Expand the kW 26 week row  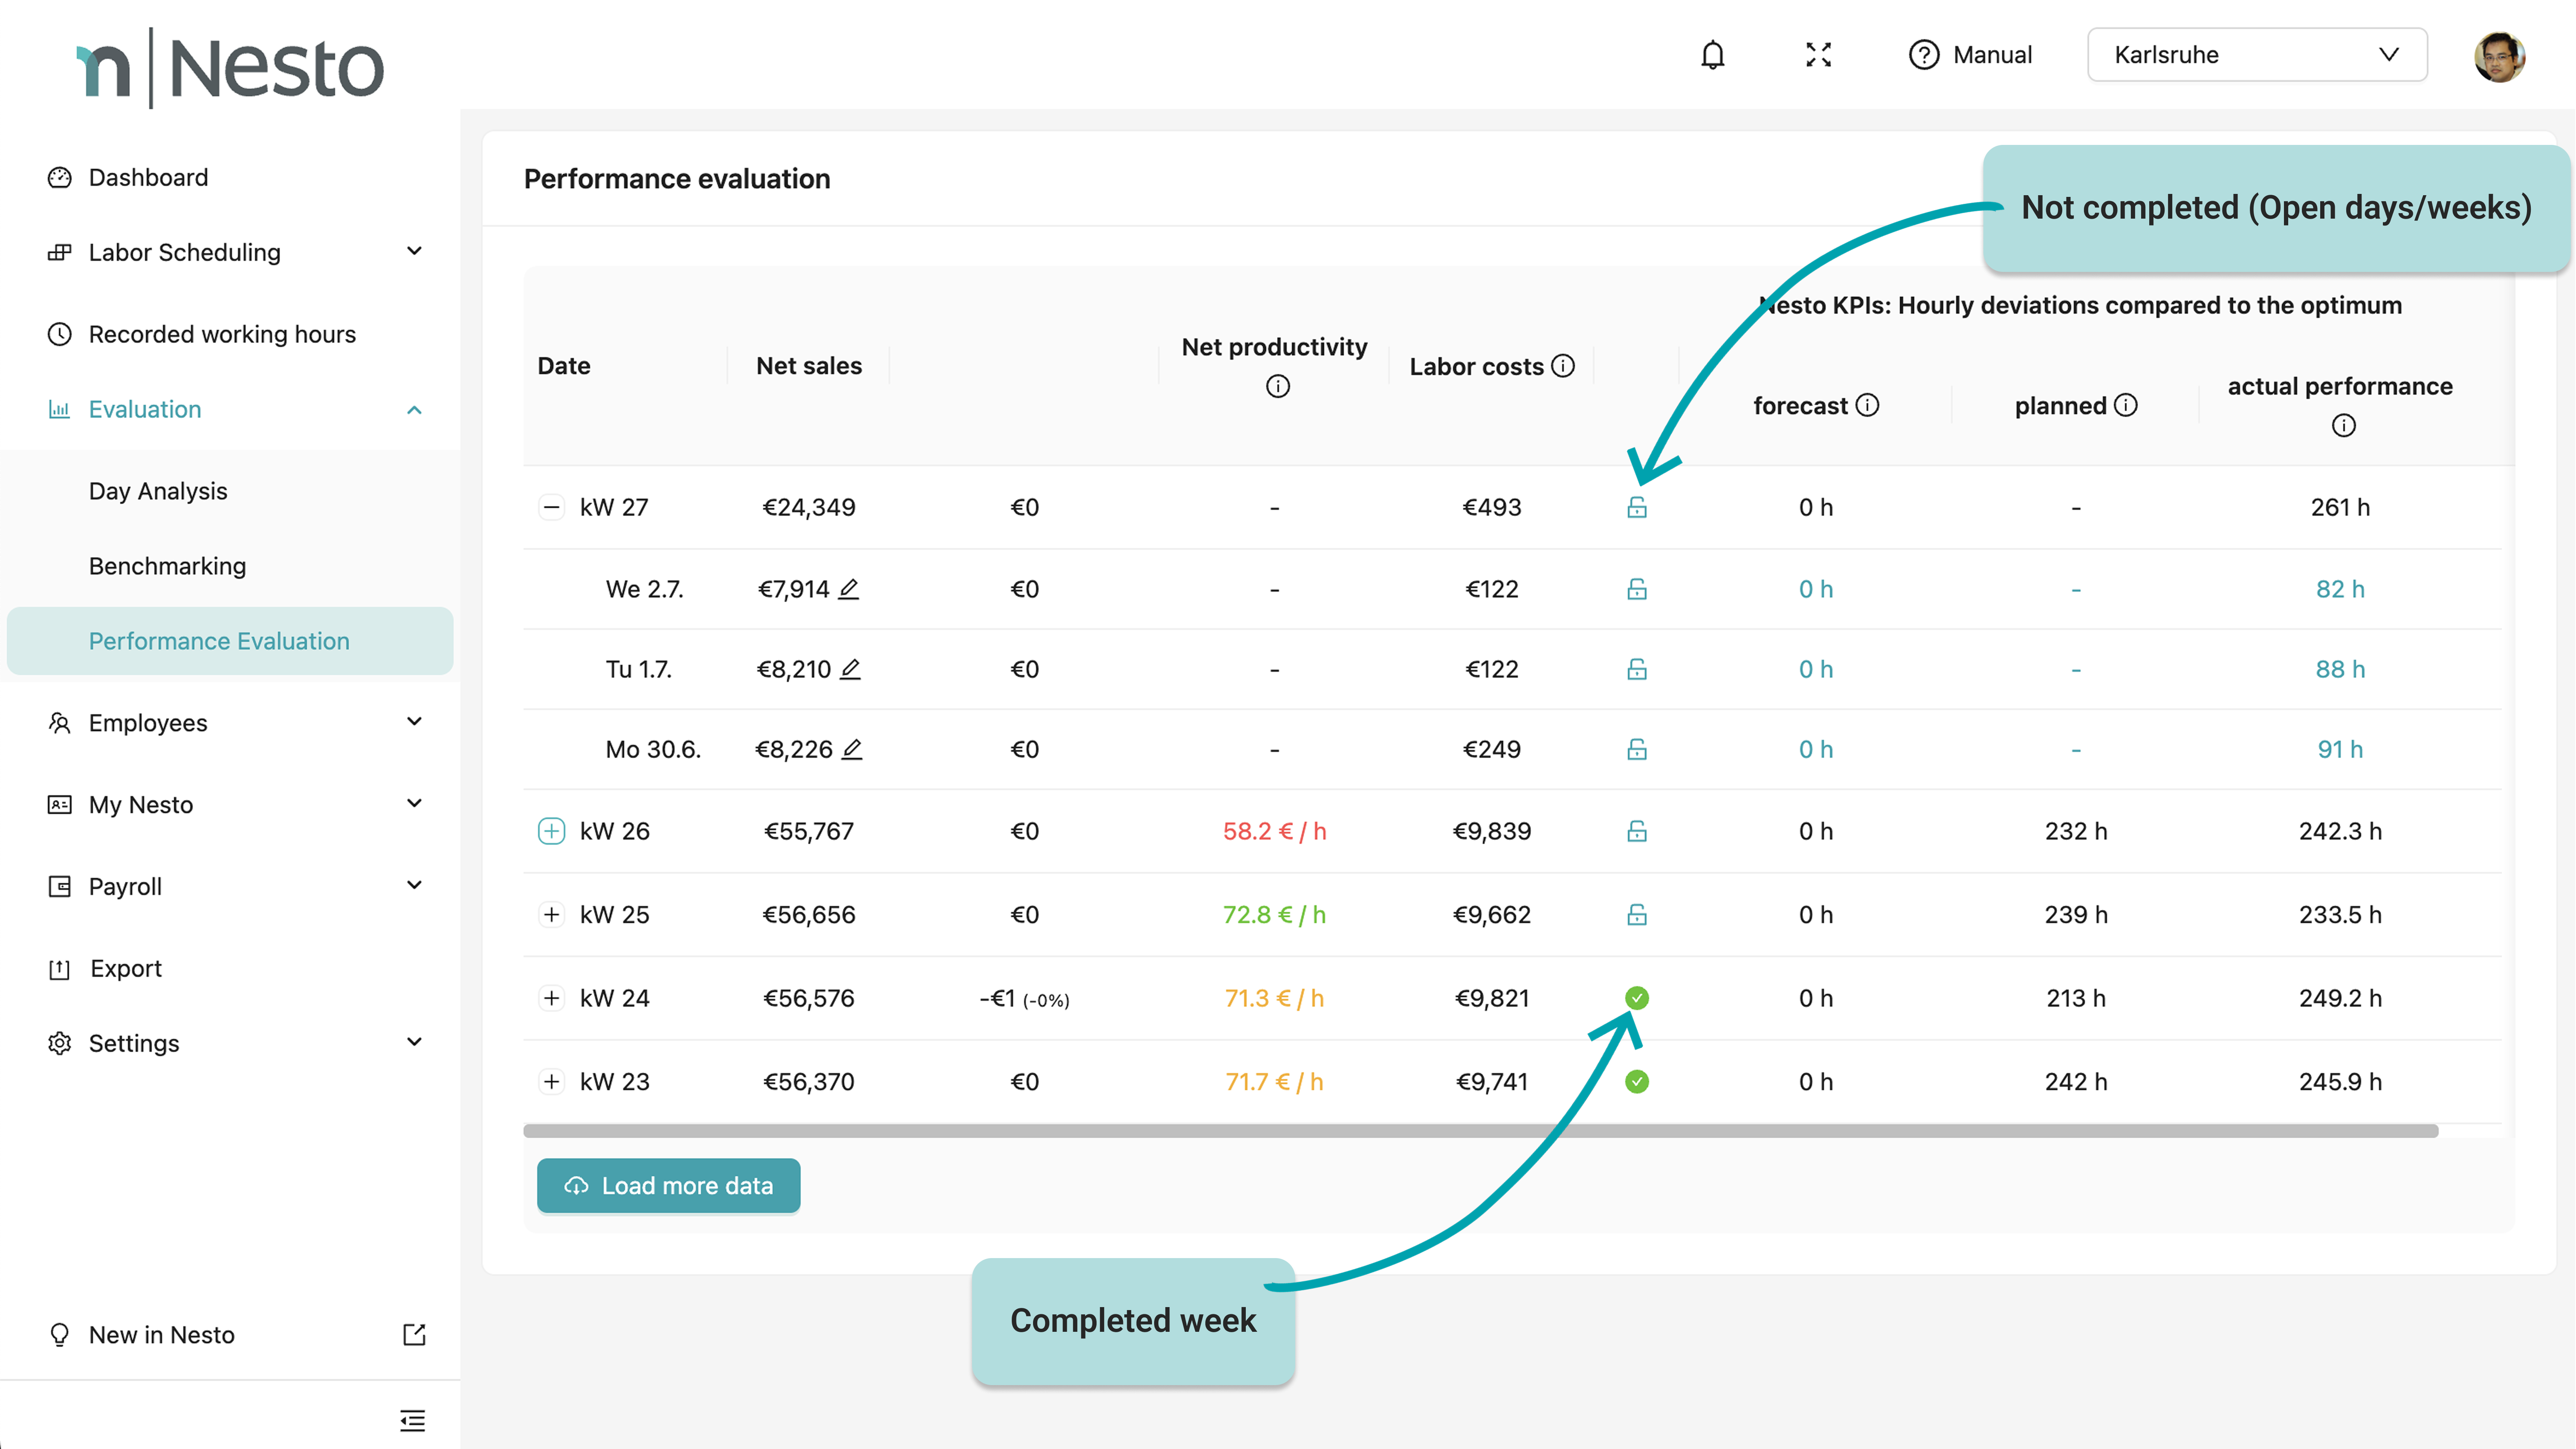551,831
